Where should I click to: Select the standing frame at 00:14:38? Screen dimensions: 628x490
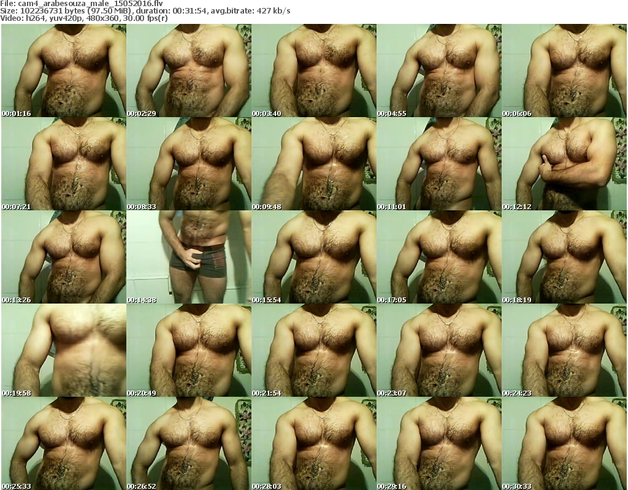tap(189, 257)
